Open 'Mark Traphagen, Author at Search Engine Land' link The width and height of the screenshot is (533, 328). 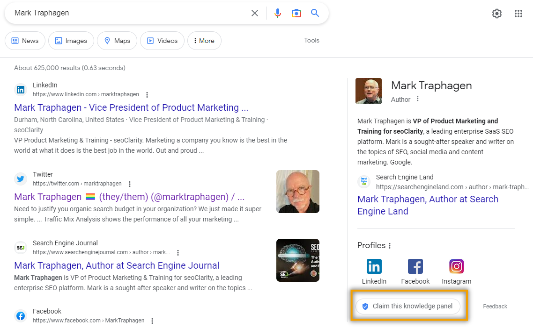pyautogui.click(x=428, y=205)
